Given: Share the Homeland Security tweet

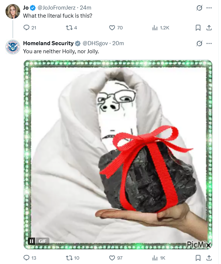Looking at the screenshot, I should click(209, 258).
